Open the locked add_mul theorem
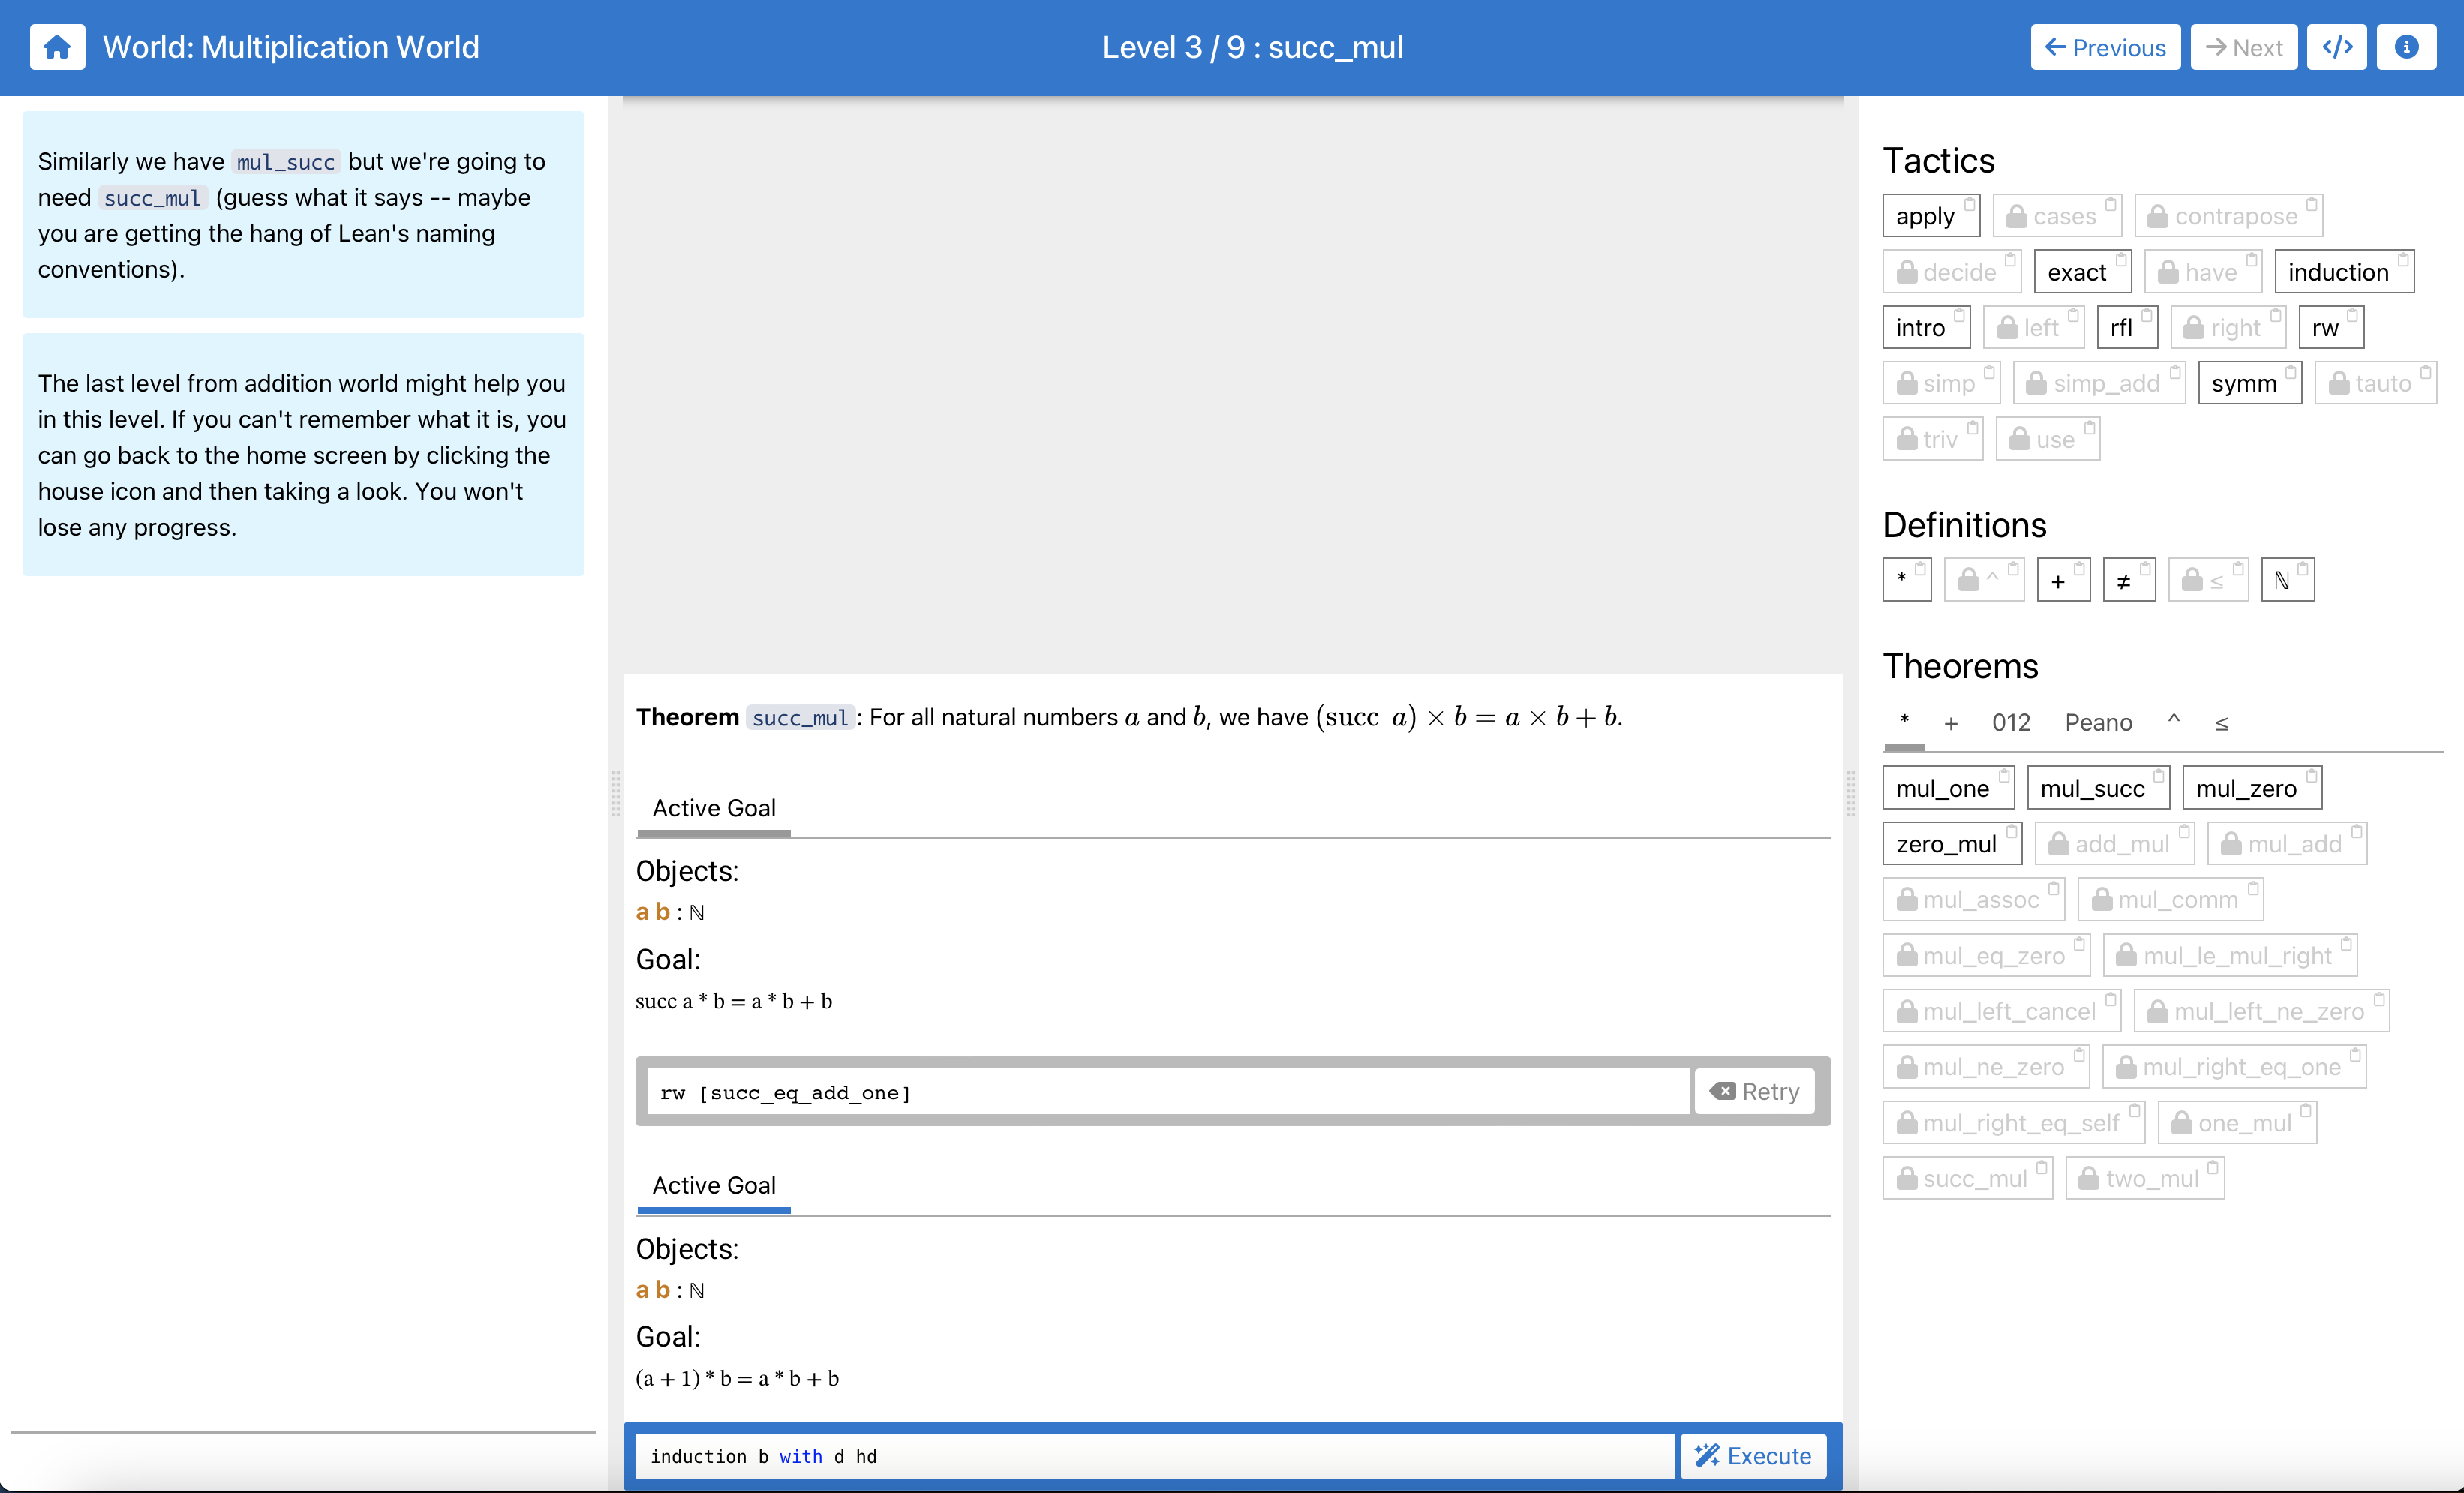This screenshot has height=1493, width=2464. click(x=2114, y=843)
